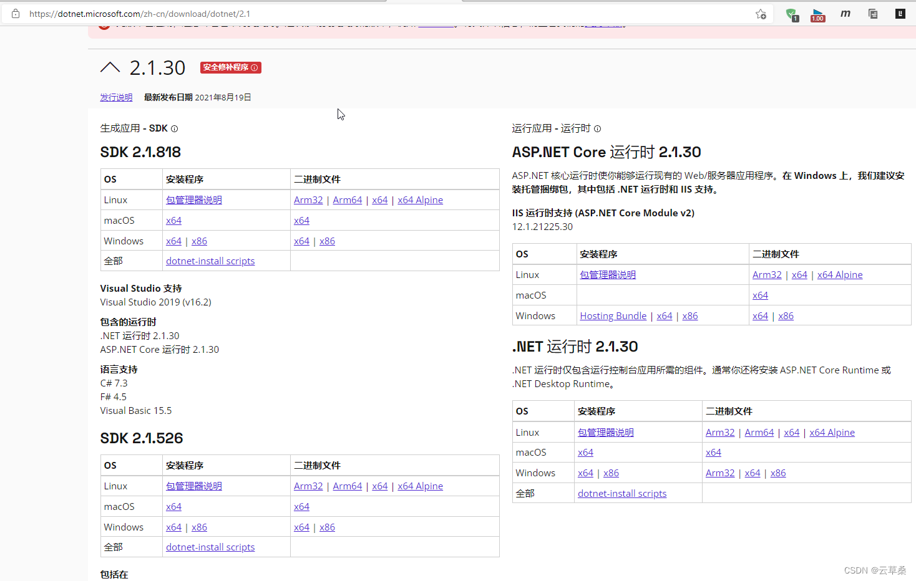
Task: Download ASP.NET Core macOS x64 binary
Action: point(760,295)
